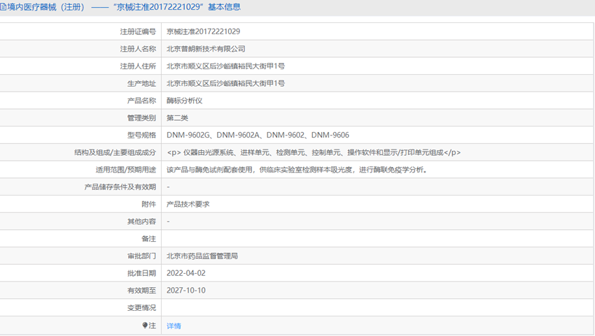This screenshot has height=336, width=595.
Task: Click attachment value 产品技术要求
Action: 188,204
